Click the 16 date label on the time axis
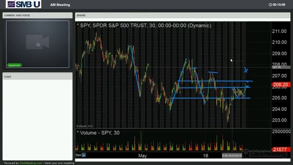This screenshot has width=293, height=165. pyautogui.click(x=206, y=156)
